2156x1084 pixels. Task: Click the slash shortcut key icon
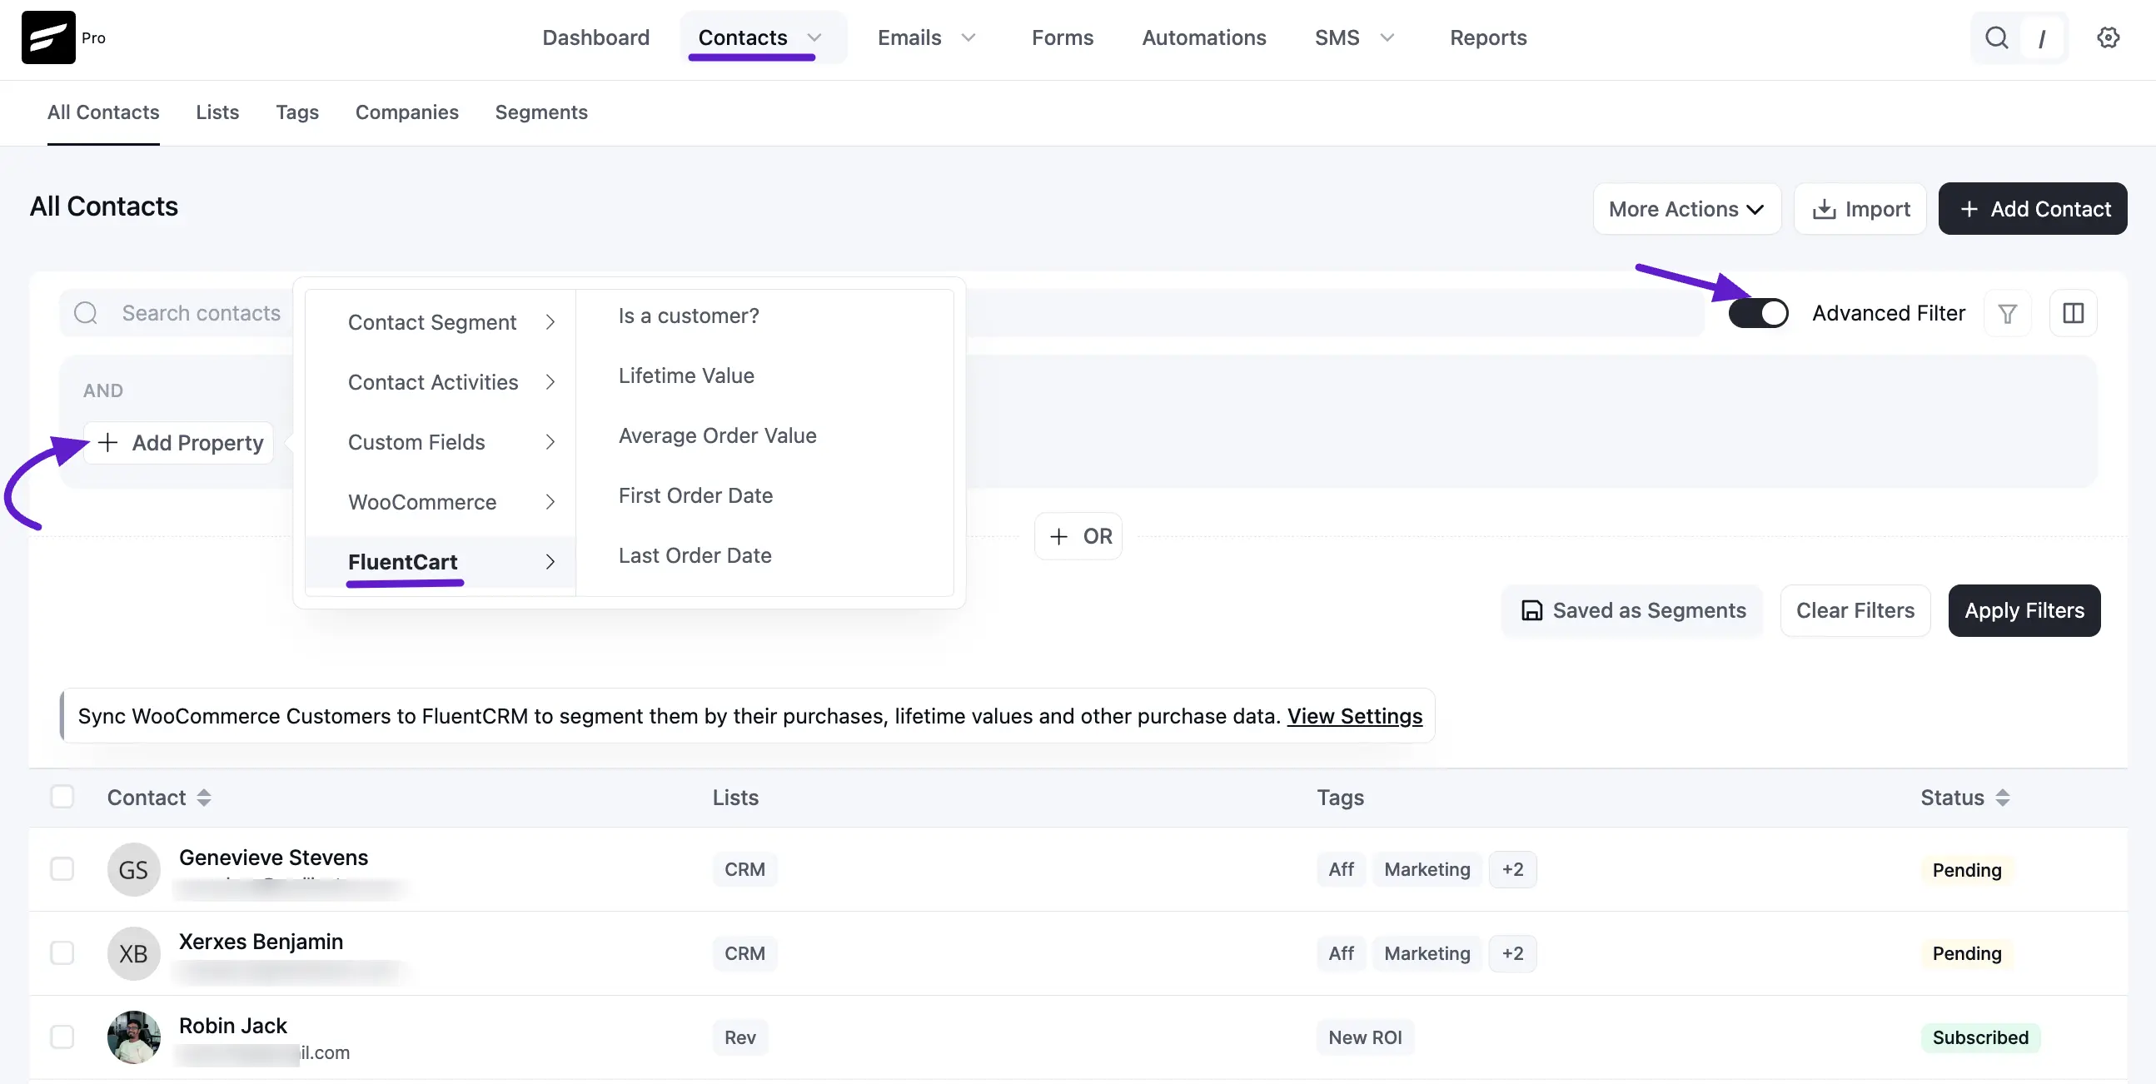(2041, 38)
